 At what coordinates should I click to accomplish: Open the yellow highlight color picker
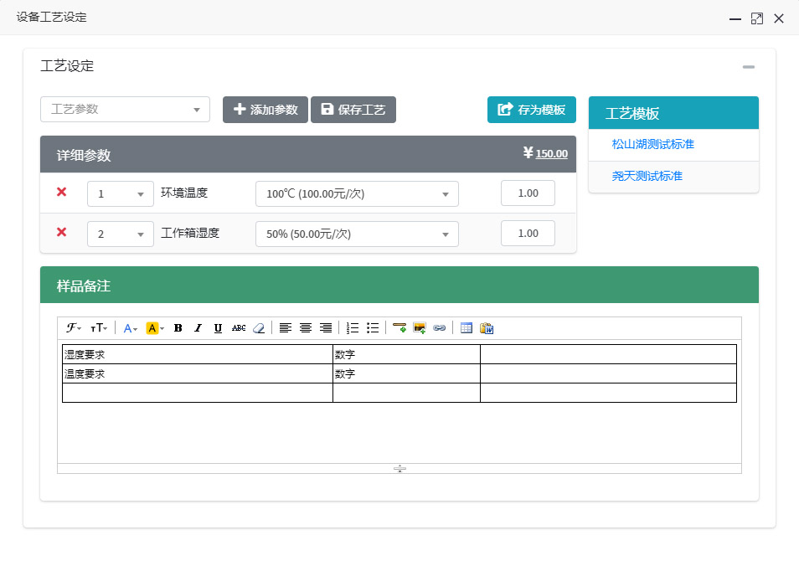tap(155, 328)
